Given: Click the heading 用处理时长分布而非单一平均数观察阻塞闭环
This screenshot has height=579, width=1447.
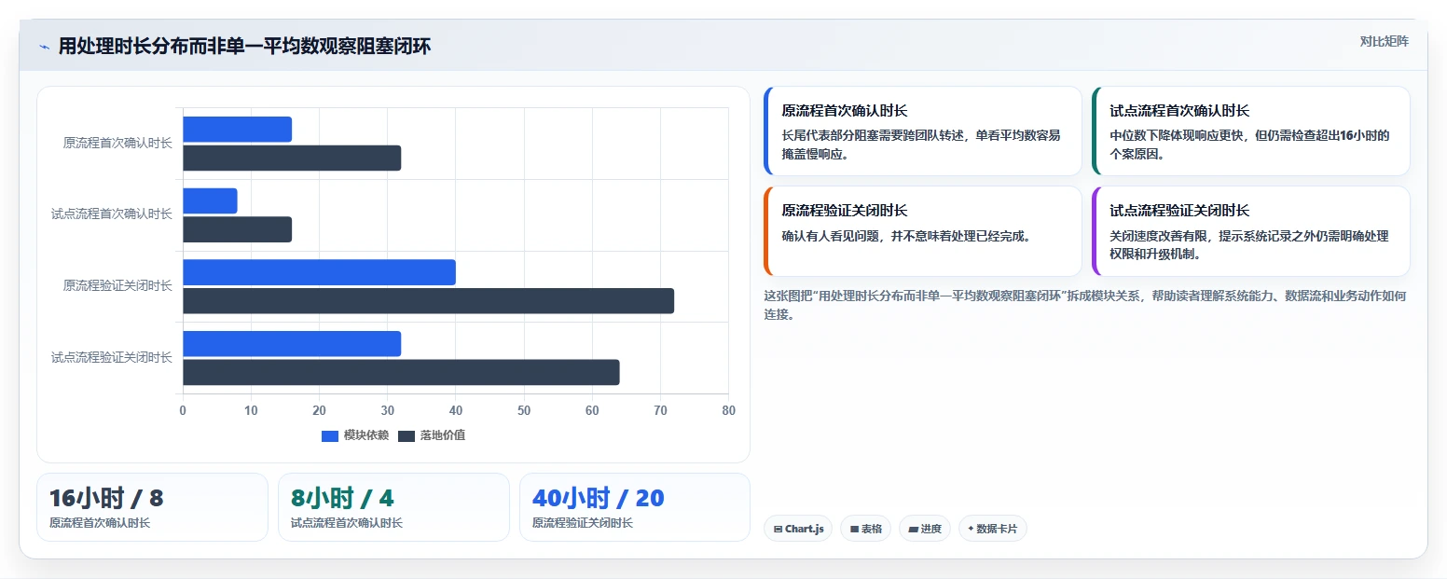Looking at the screenshot, I should click(x=244, y=46).
